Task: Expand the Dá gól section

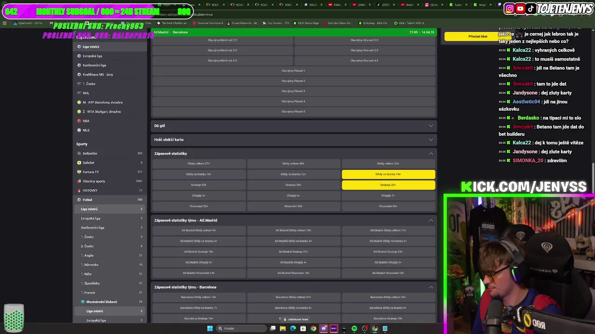Action: 293,126
